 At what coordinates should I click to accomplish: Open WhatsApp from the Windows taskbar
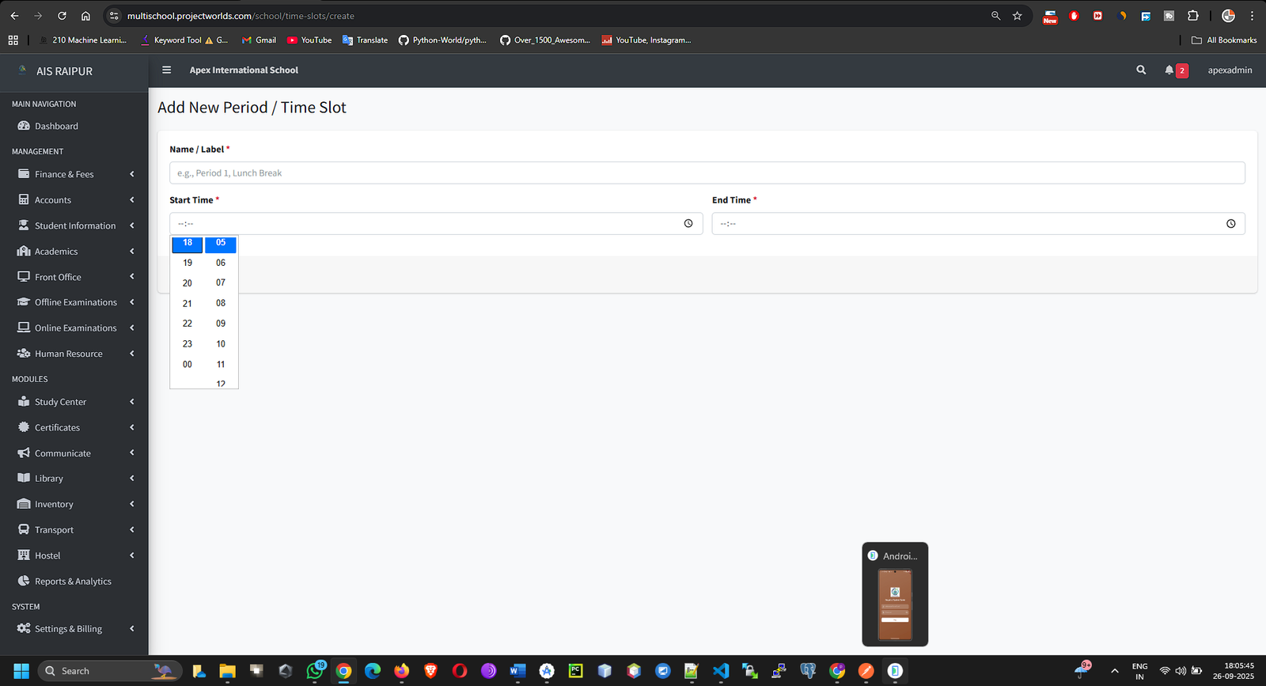[315, 671]
